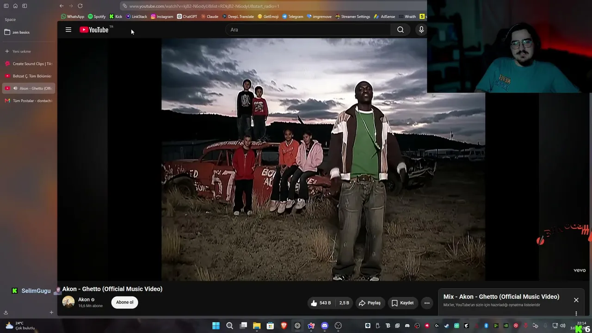Viewport: 592px width, 333px height.
Task: Click the "16,6 Mn abone" subscriber count
Action: coord(91,306)
